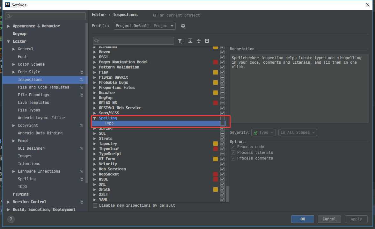The image size is (375, 229).
Task: Click the project icon beside Spelling settings
Action: (x=81, y=179)
